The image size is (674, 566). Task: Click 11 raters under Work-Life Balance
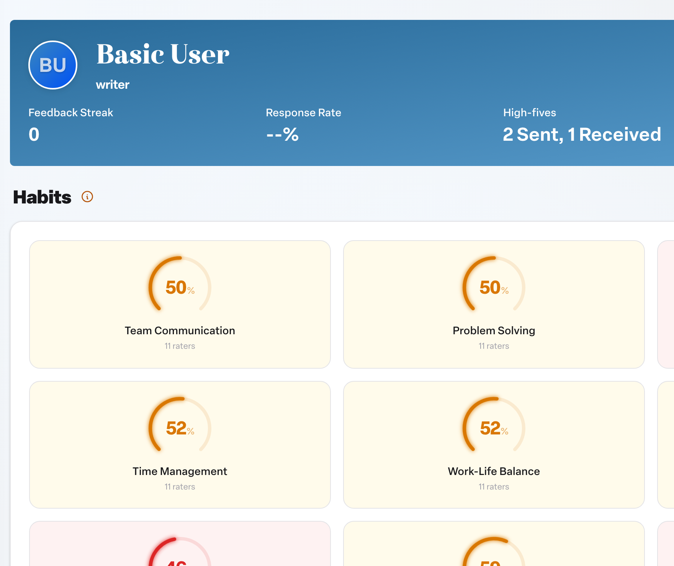pyautogui.click(x=494, y=487)
